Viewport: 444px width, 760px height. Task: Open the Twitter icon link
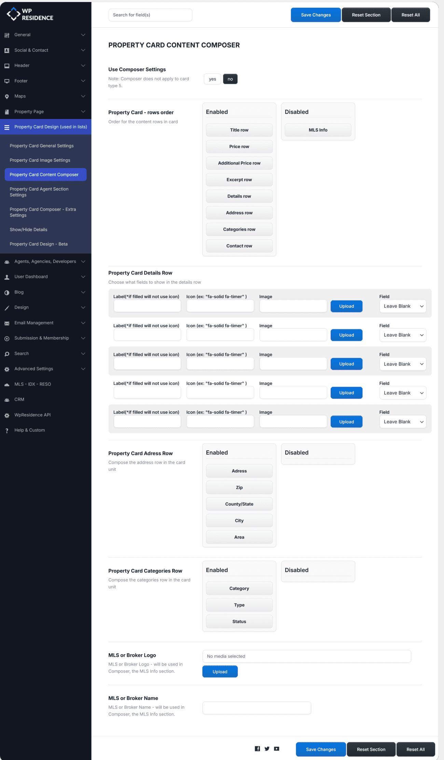coord(267,749)
